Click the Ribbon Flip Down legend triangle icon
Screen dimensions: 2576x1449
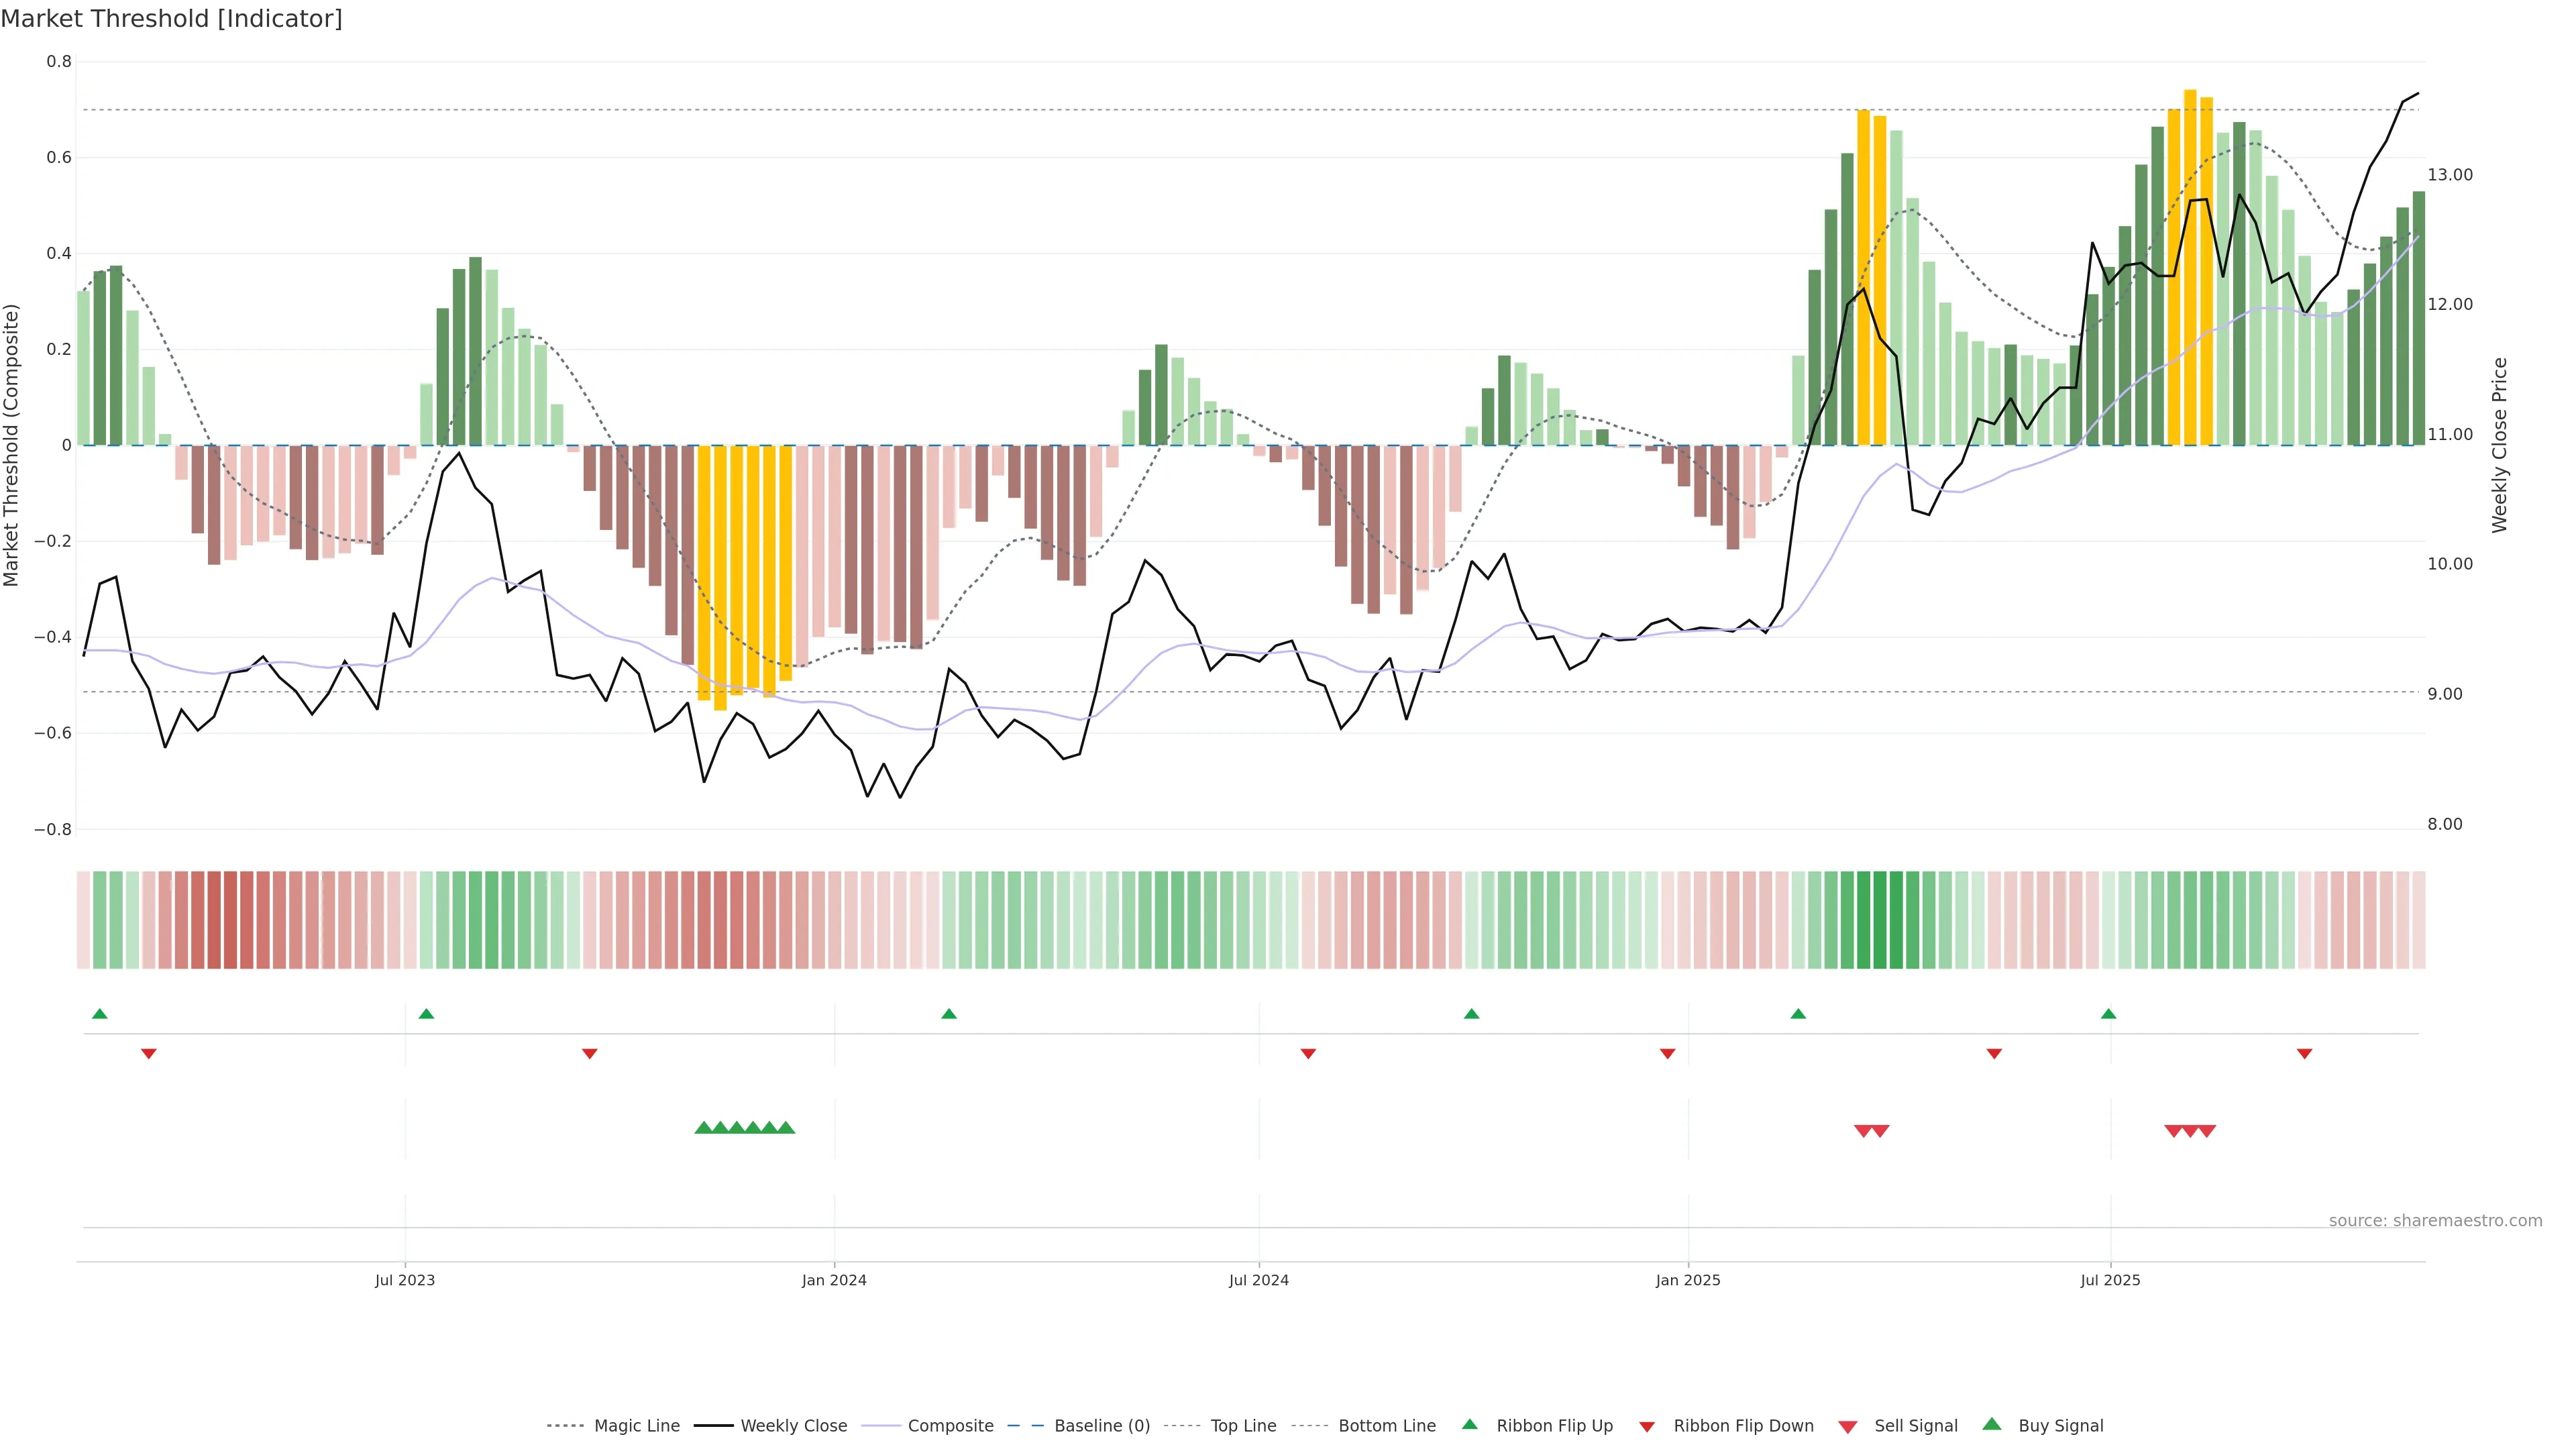1647,1426
